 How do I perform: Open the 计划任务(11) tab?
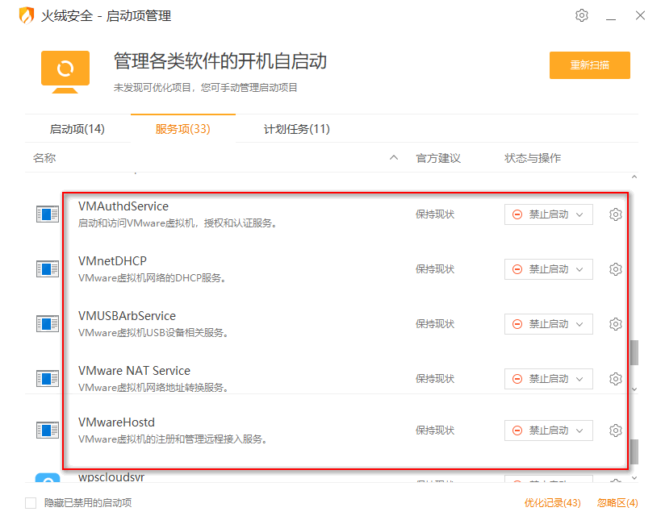(x=297, y=129)
